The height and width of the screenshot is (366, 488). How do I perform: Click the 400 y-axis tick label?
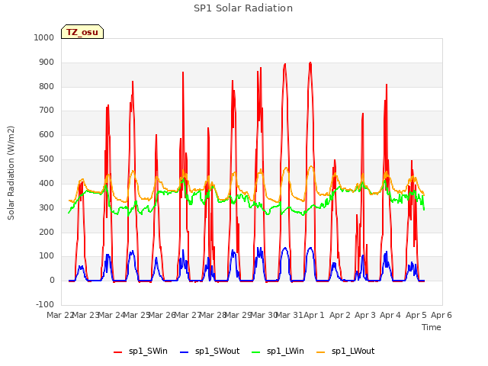point(47,183)
